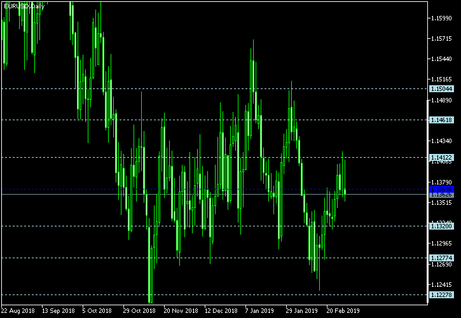Click the 1.13515 price scale value

(x=441, y=203)
